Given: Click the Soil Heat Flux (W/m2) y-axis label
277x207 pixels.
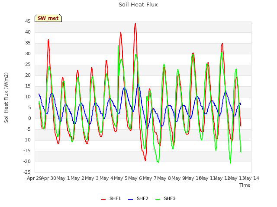Looking at the screenshot, I should [6, 97].
